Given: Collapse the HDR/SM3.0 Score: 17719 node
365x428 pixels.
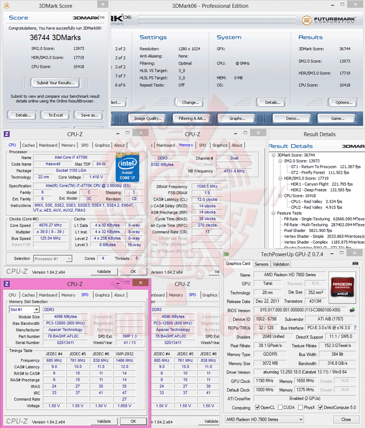Looking at the screenshot, I should [280, 178].
